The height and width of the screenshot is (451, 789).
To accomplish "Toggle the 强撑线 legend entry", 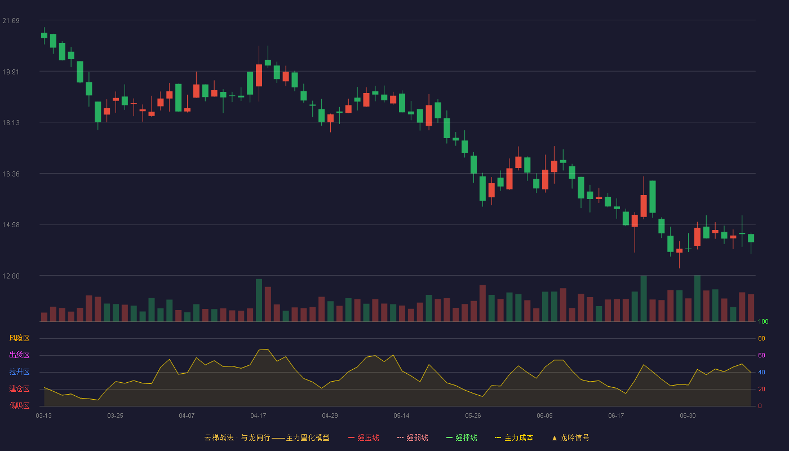I will click(x=462, y=437).
